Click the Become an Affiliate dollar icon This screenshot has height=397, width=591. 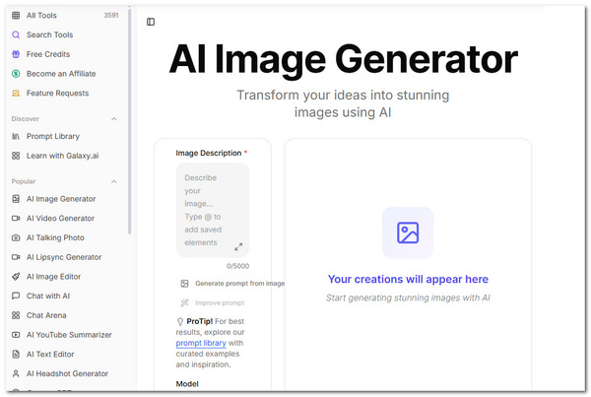coord(16,74)
